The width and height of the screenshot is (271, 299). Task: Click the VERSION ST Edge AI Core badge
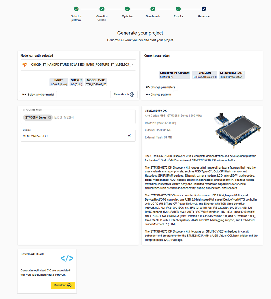(x=205, y=75)
